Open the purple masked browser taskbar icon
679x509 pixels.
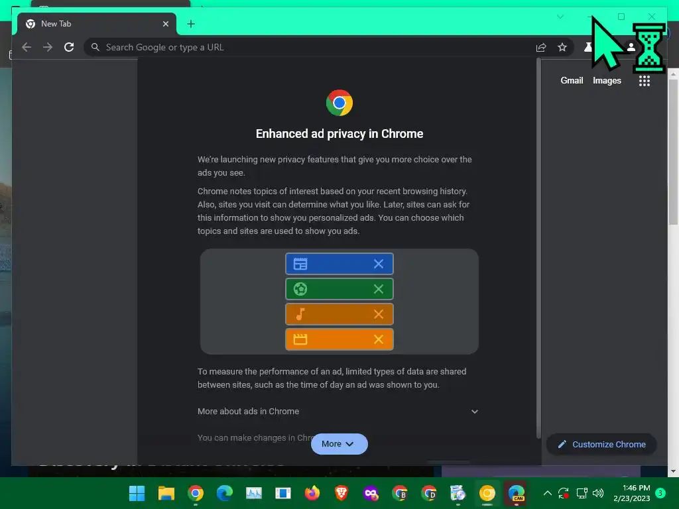(371, 493)
